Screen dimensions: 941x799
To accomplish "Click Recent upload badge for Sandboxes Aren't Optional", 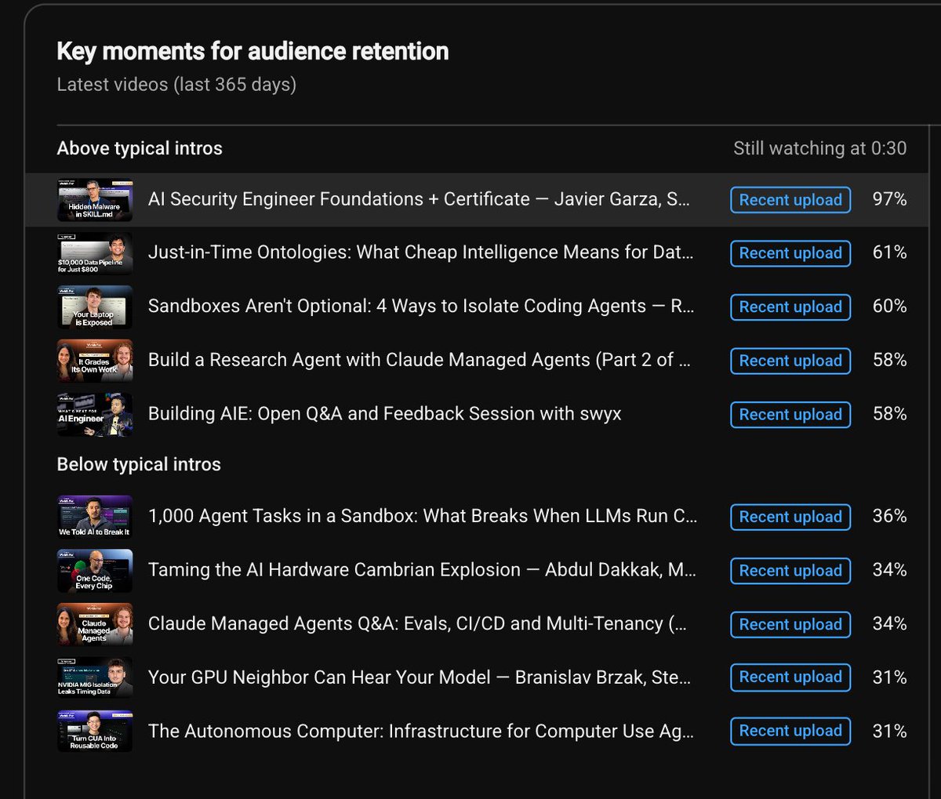I will [790, 307].
